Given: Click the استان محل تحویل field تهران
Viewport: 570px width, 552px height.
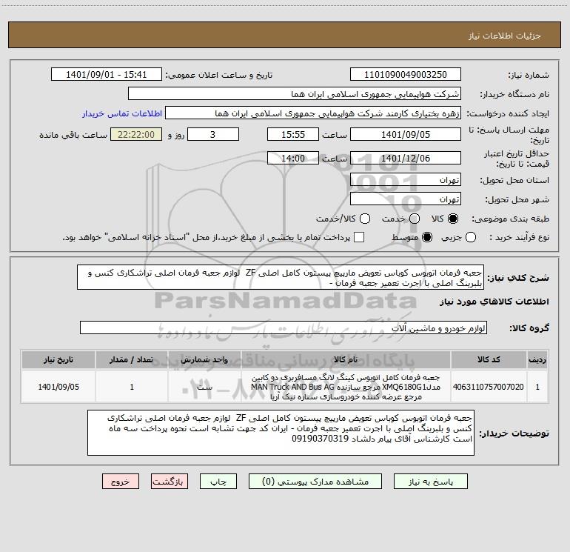Looking at the screenshot, I should tap(406, 179).
